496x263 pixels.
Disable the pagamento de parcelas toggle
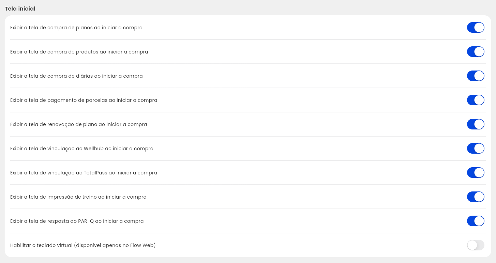pos(476,100)
